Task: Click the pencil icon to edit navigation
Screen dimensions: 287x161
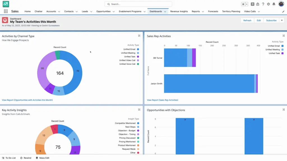Action: click(283, 11)
